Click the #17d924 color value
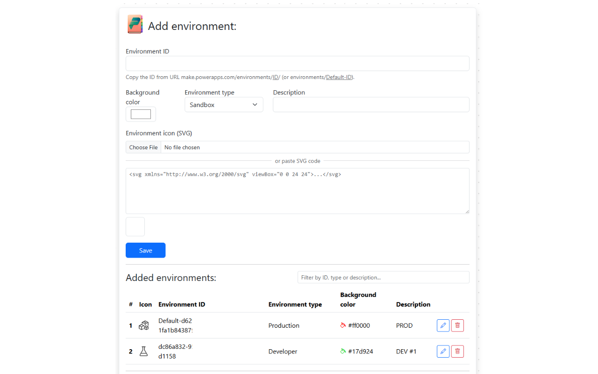Image resolution: width=598 pixels, height=374 pixels. tap(361, 351)
